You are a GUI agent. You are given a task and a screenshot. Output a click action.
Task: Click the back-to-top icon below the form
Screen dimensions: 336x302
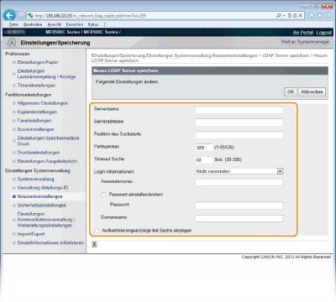(x=95, y=244)
